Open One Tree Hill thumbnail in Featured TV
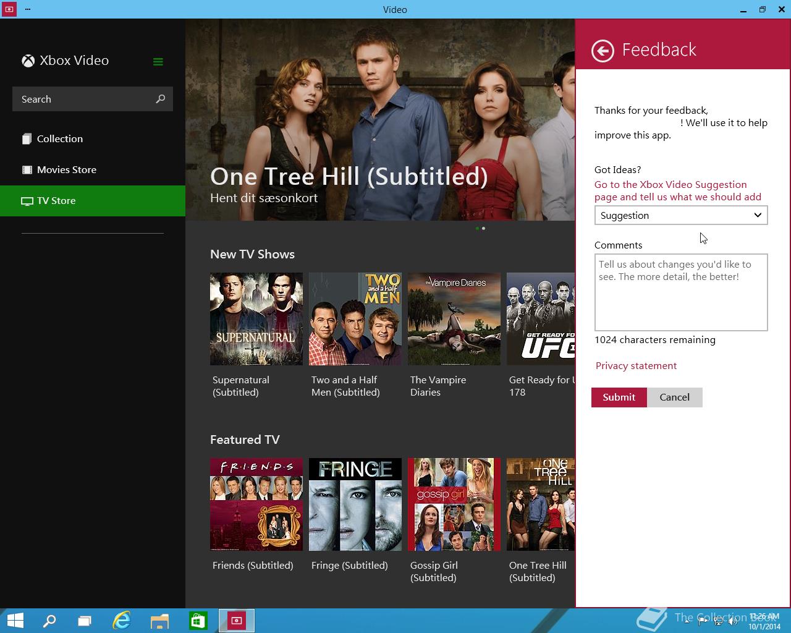The width and height of the screenshot is (791, 633). coord(541,504)
